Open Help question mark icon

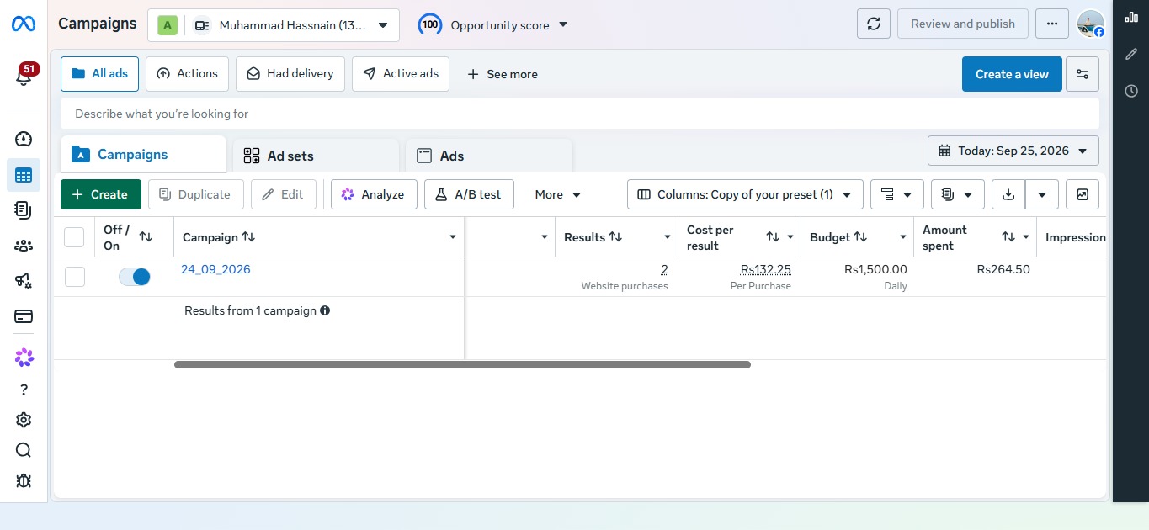[x=24, y=390]
